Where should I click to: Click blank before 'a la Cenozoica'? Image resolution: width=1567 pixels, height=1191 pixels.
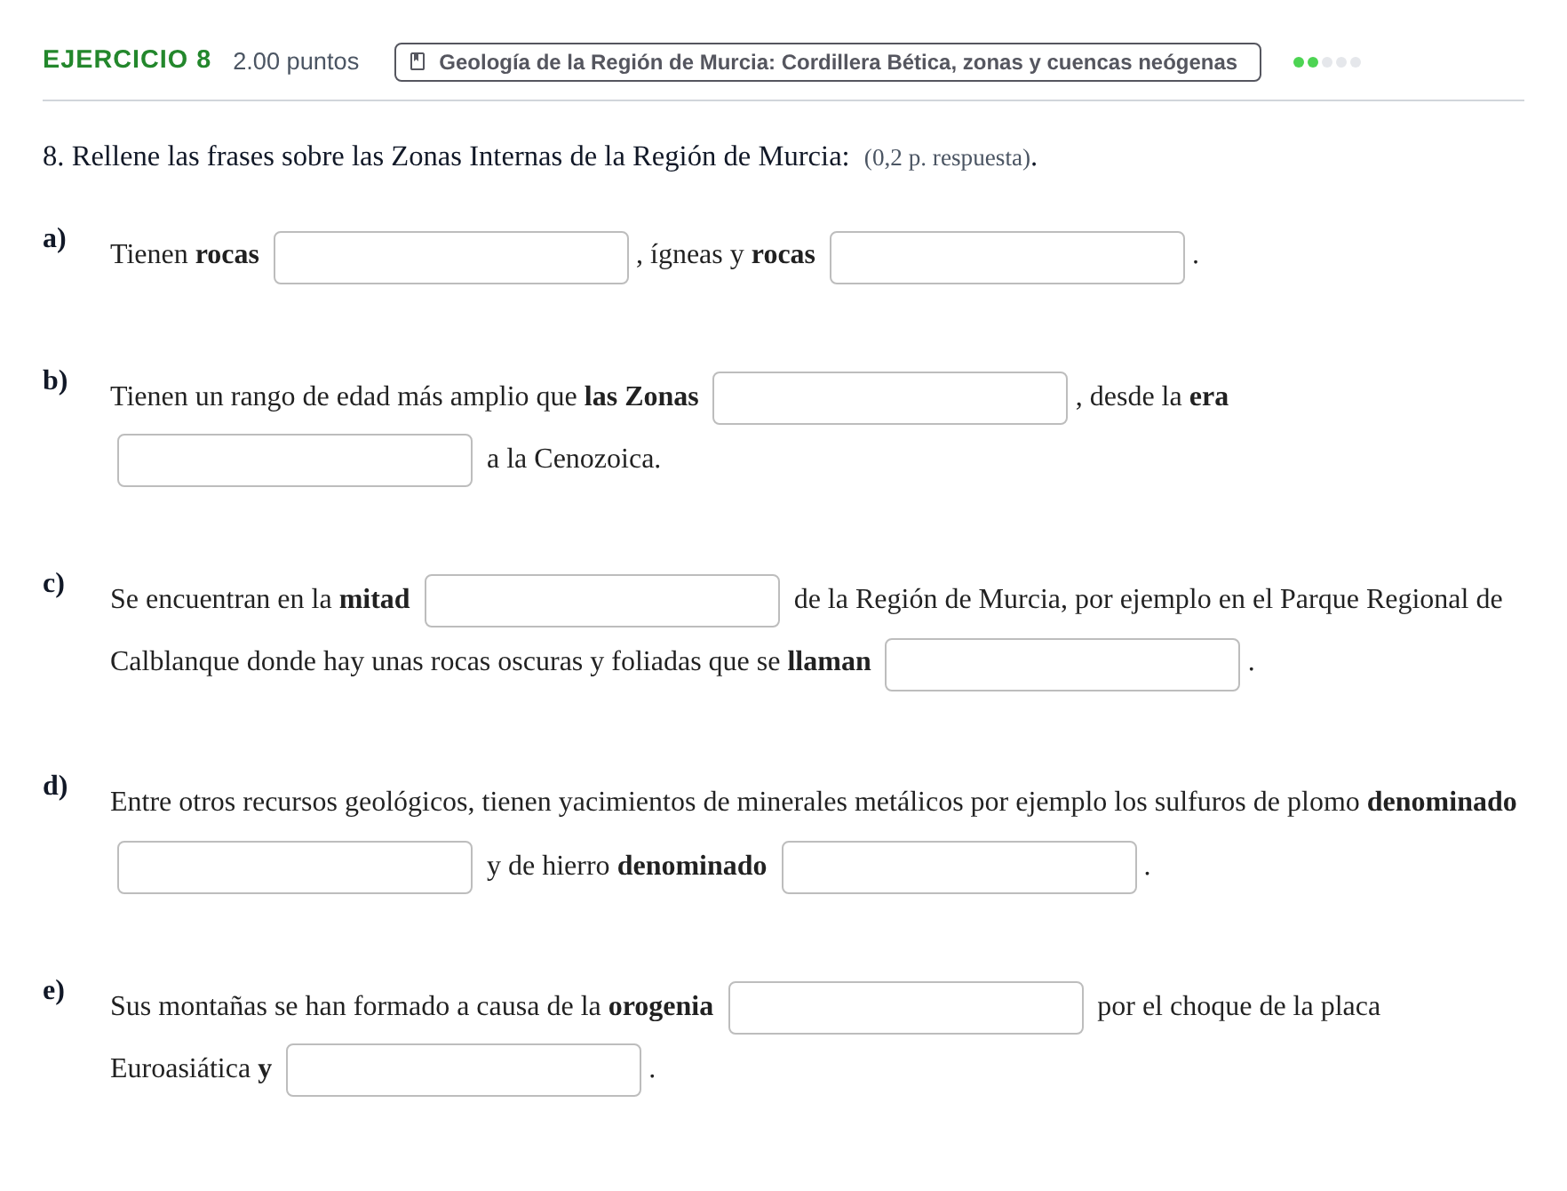point(295,460)
